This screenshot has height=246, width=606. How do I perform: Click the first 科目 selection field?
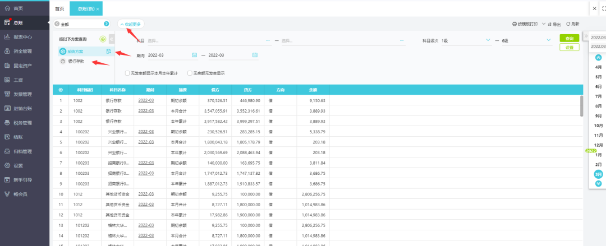pyautogui.click(x=209, y=40)
